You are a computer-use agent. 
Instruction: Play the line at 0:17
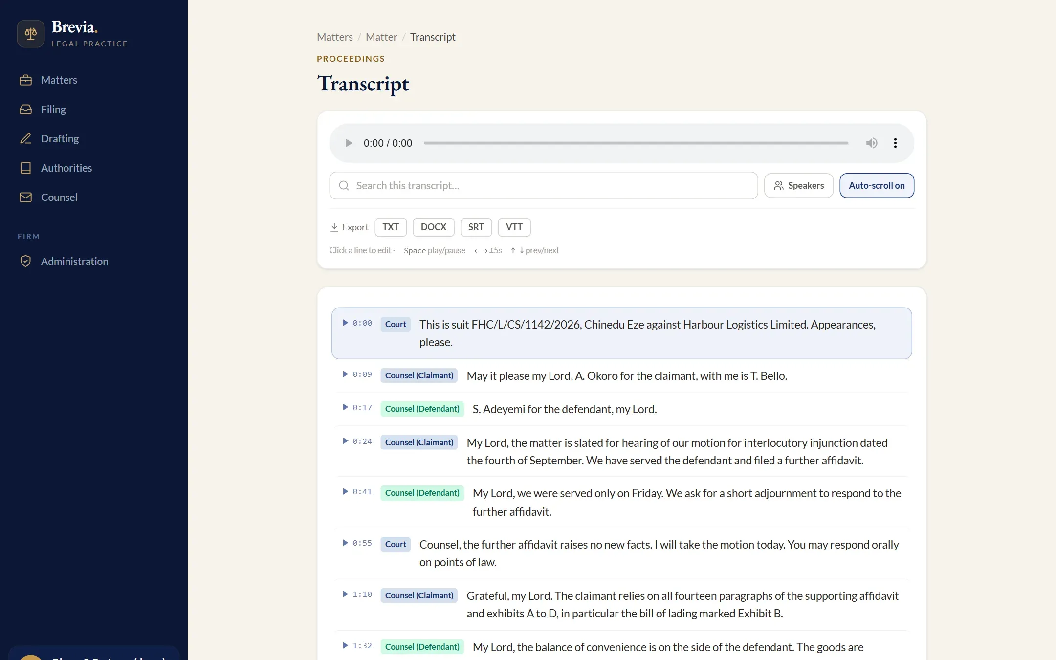[x=345, y=408]
